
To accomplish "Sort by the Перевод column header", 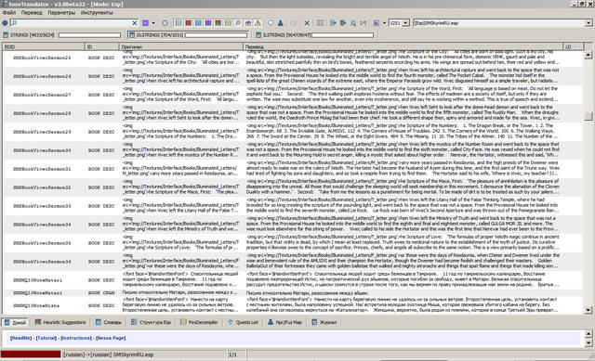I will 403,46.
